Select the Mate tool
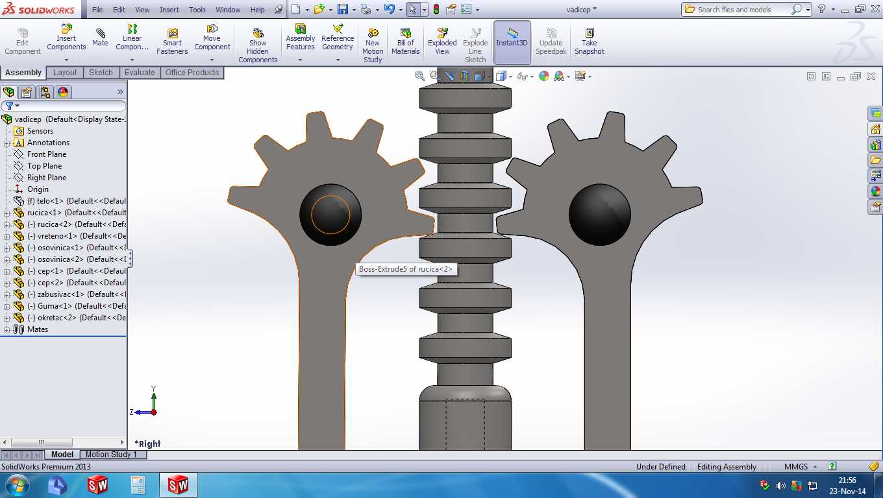This screenshot has height=498, width=883. [100, 38]
